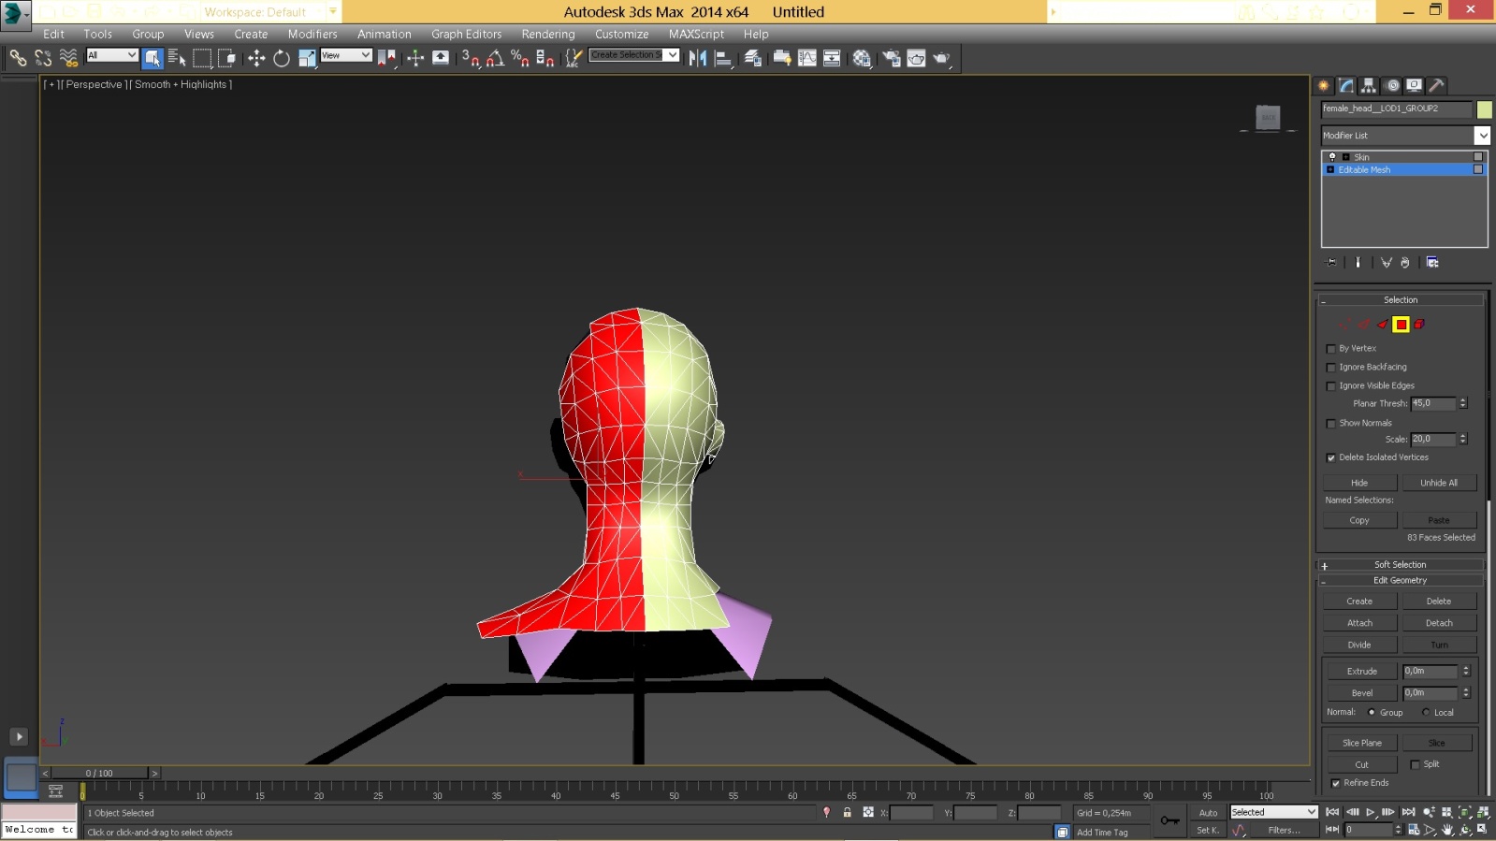This screenshot has width=1496, height=841.
Task: Open the Render Setup dialog
Action: click(892, 58)
